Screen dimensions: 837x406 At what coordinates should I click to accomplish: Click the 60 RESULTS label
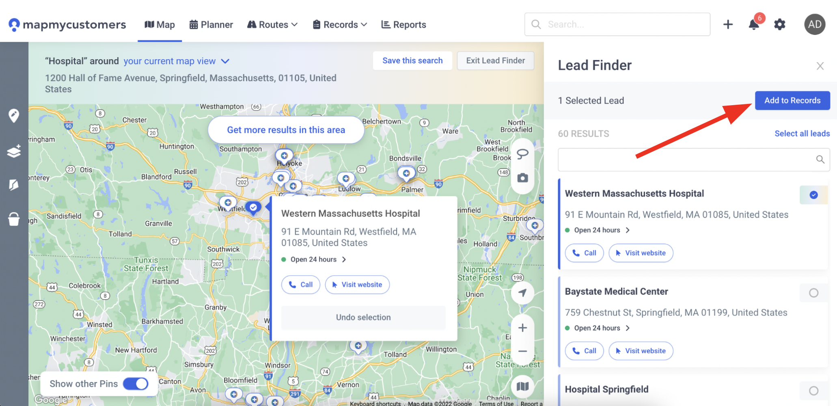pos(583,134)
